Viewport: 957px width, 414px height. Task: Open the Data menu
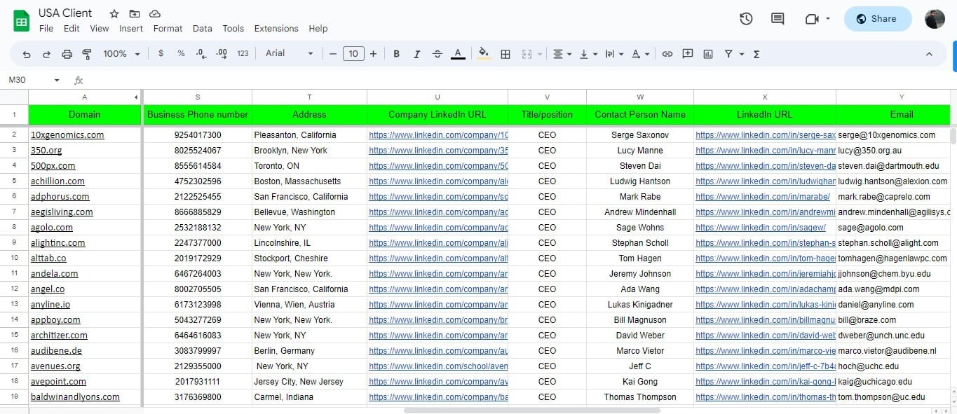(202, 29)
